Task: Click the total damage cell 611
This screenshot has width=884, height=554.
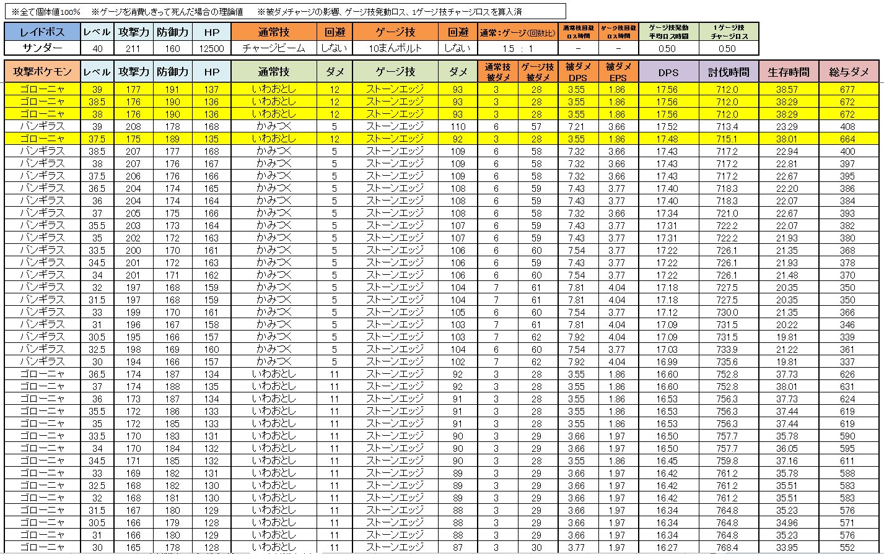Action: click(x=849, y=461)
